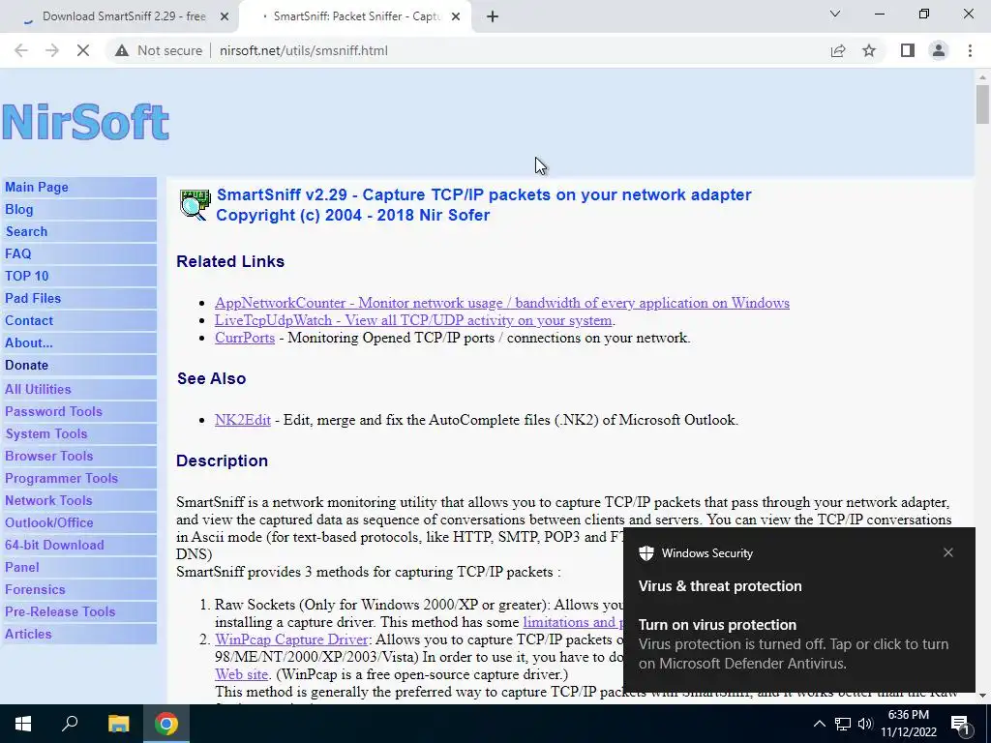Open Pre-Release Tools in the sidebar

coord(79,611)
